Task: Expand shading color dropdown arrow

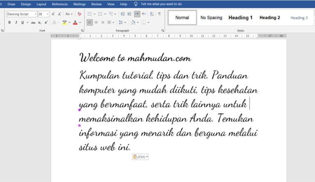Action: pos(138,22)
